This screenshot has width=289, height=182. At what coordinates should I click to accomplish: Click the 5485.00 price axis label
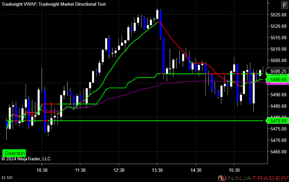click(x=278, y=106)
